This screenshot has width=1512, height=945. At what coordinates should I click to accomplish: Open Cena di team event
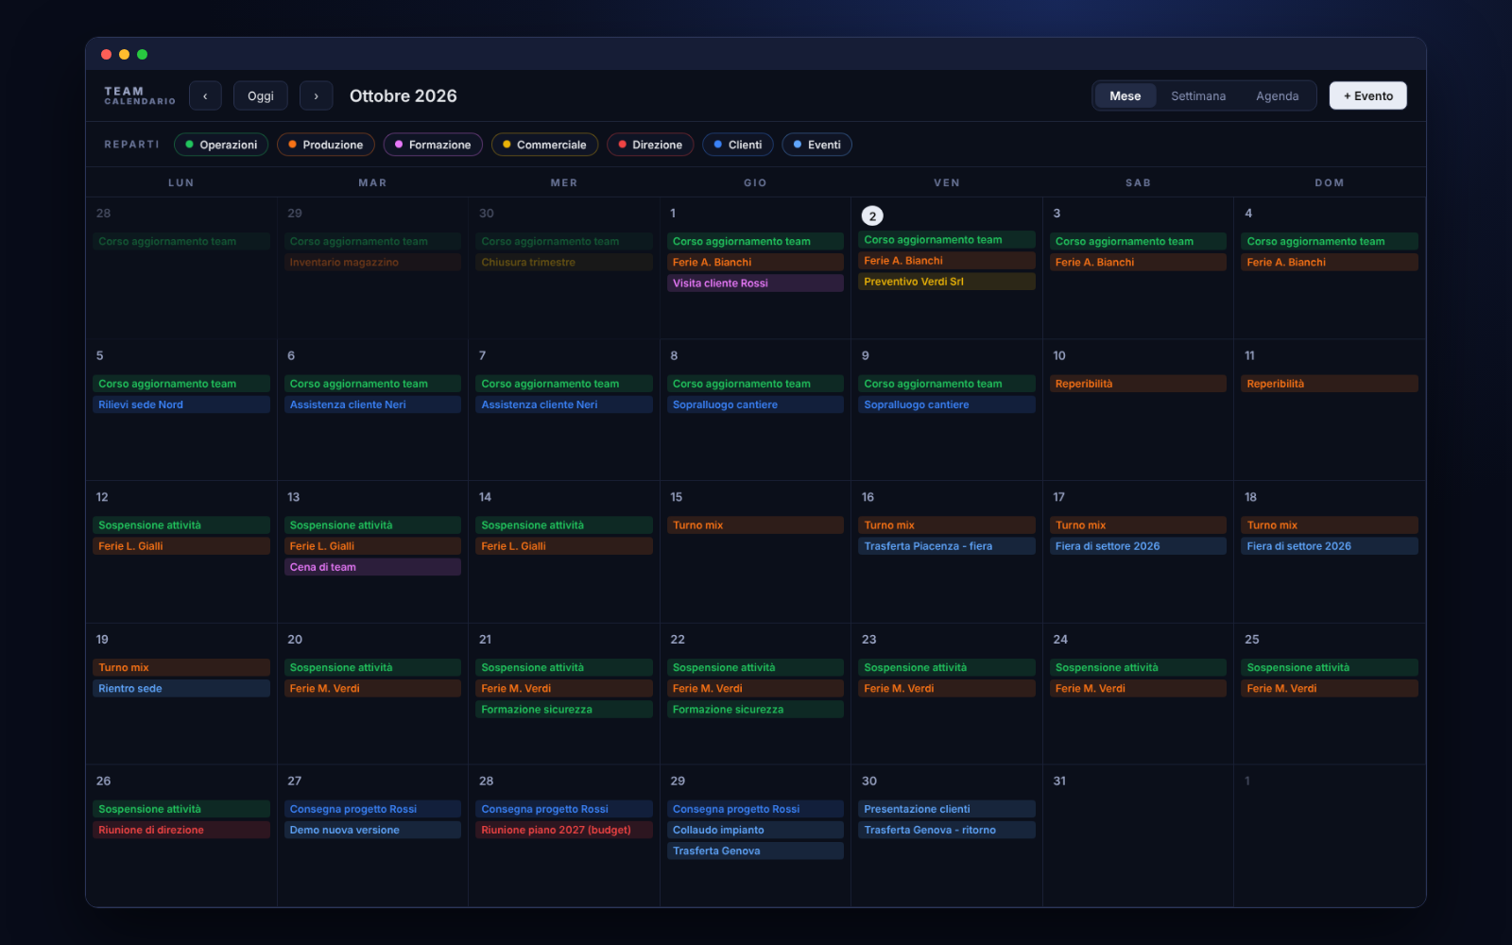372,567
